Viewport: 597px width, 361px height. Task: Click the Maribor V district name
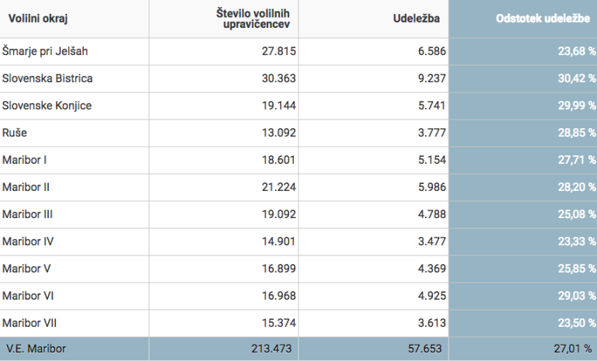point(26,269)
